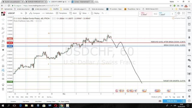Open the Indicators dialog
Screen dimensions: 192x108
48,13
